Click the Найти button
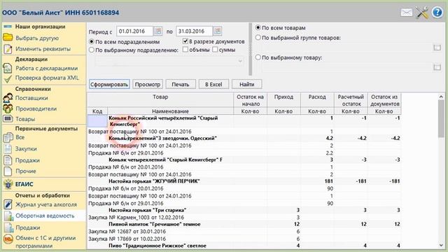 pos(247,84)
